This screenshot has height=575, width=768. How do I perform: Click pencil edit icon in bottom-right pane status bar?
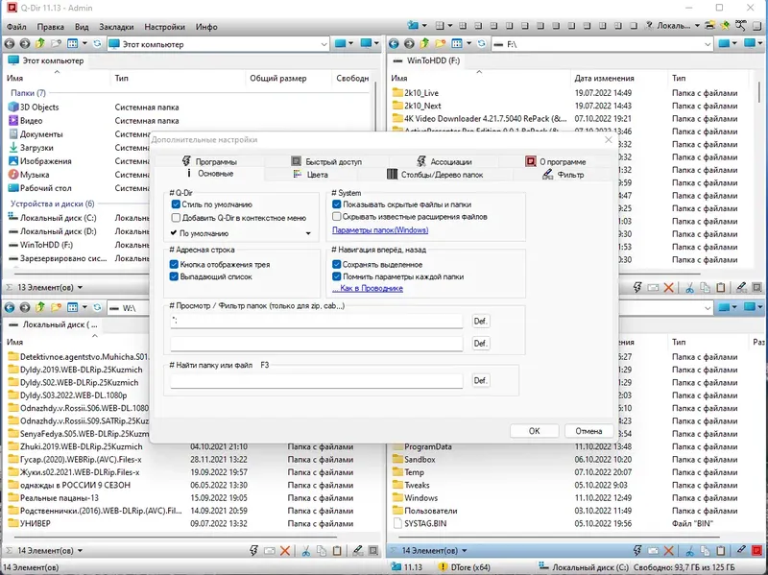tap(741, 550)
